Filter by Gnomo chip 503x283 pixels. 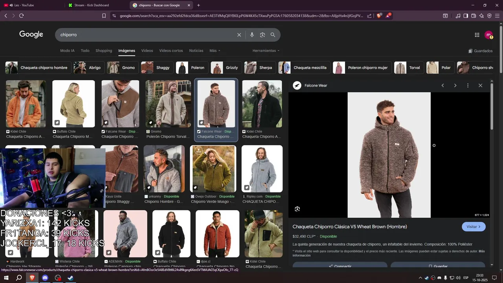click(123, 68)
